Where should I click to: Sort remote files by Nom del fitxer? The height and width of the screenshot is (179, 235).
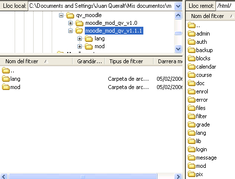tap(210, 16)
